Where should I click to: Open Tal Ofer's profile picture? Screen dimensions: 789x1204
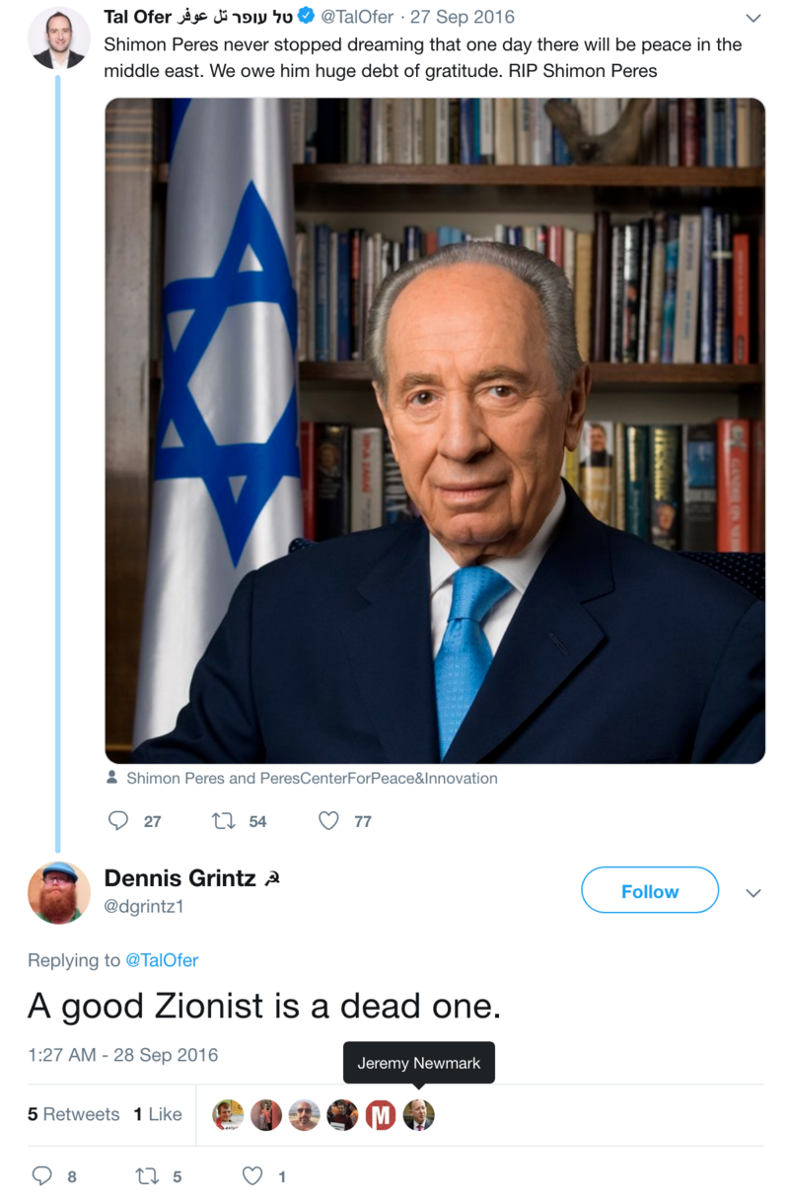point(58,38)
